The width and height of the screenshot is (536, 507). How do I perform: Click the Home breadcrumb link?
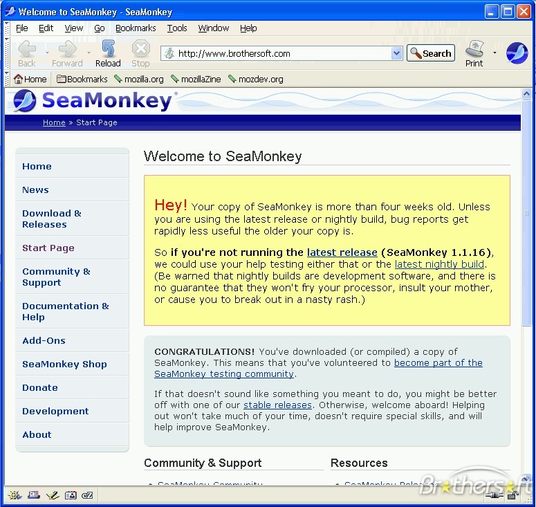click(54, 122)
